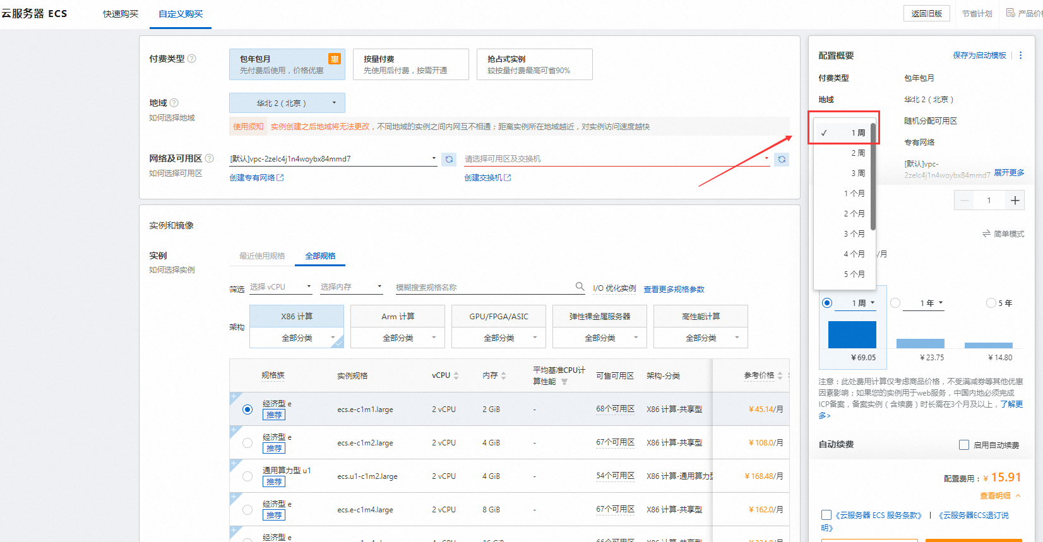Screen dimensions: 1043x542
Task: Select 包年包月 payment type
Action: point(287,64)
